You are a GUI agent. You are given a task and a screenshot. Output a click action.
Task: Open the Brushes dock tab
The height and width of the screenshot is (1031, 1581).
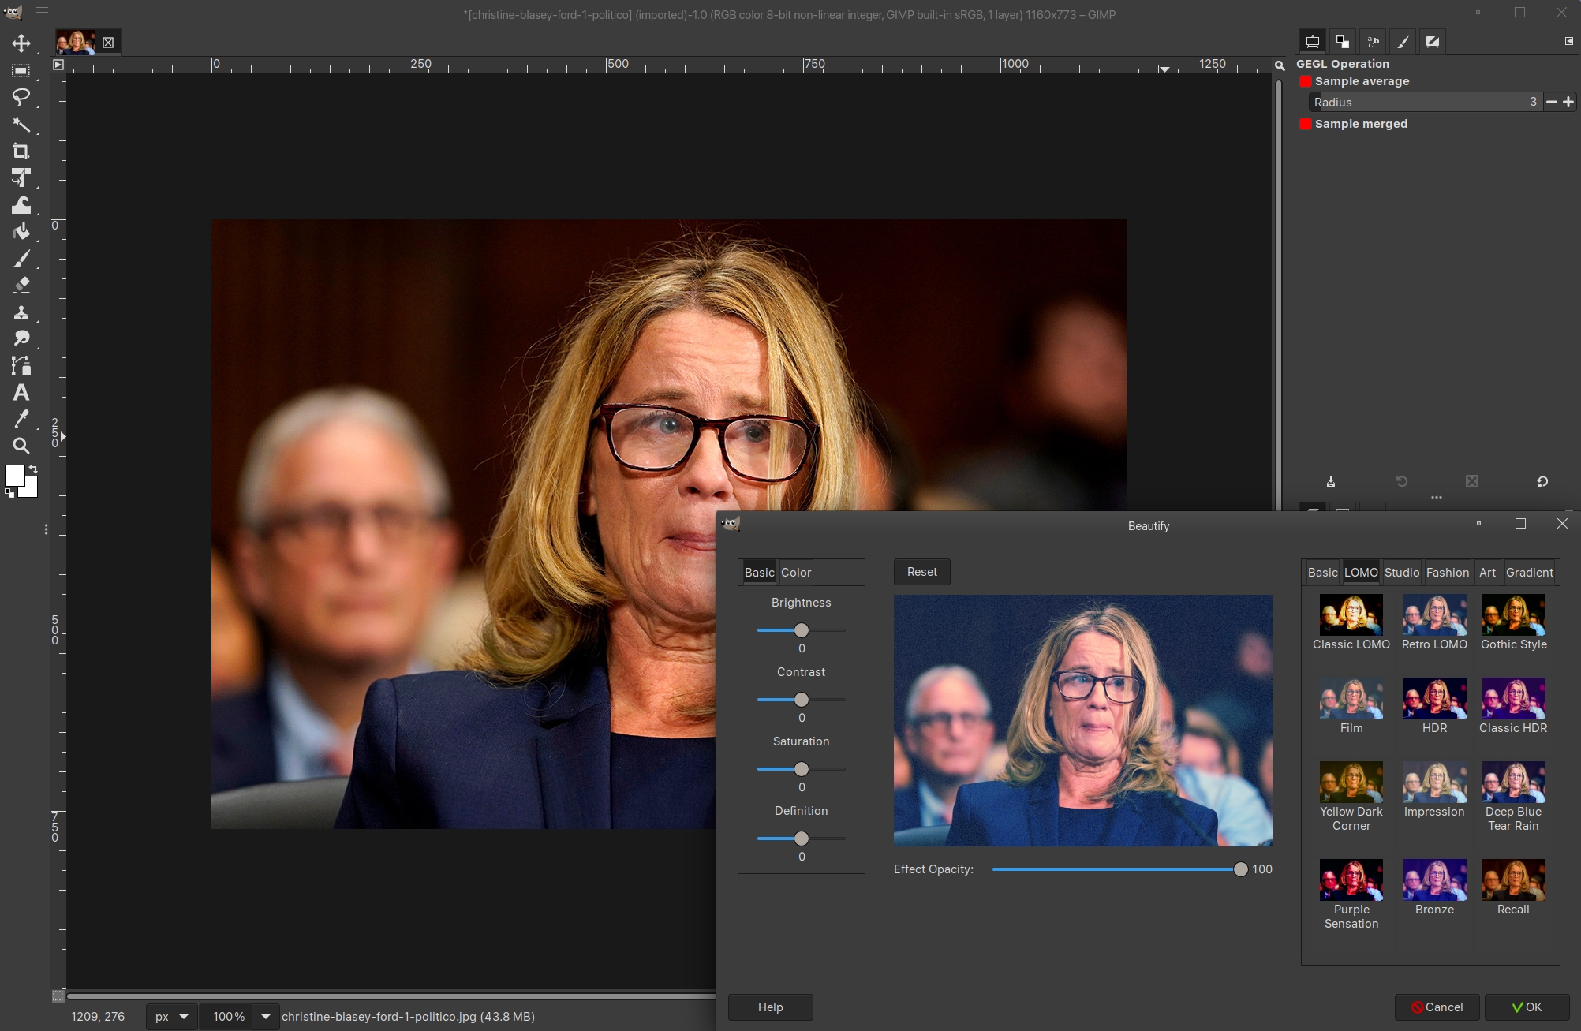pyautogui.click(x=1403, y=42)
